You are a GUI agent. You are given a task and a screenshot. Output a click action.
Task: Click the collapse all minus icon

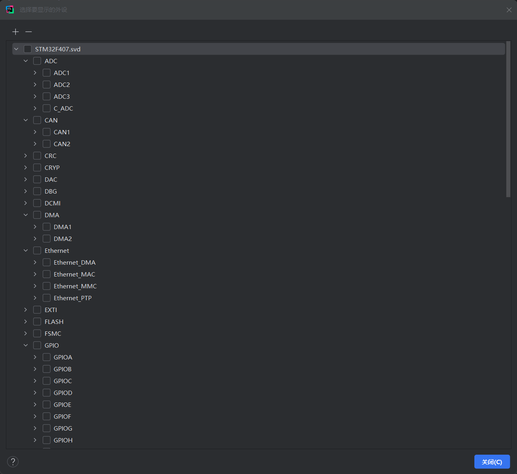point(28,32)
